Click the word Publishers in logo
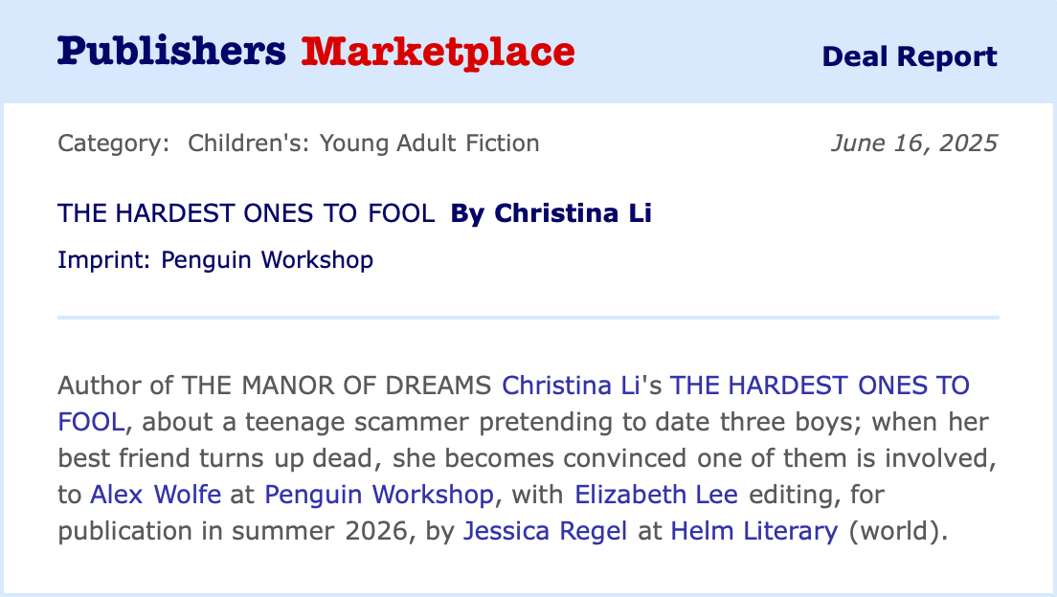 171,52
